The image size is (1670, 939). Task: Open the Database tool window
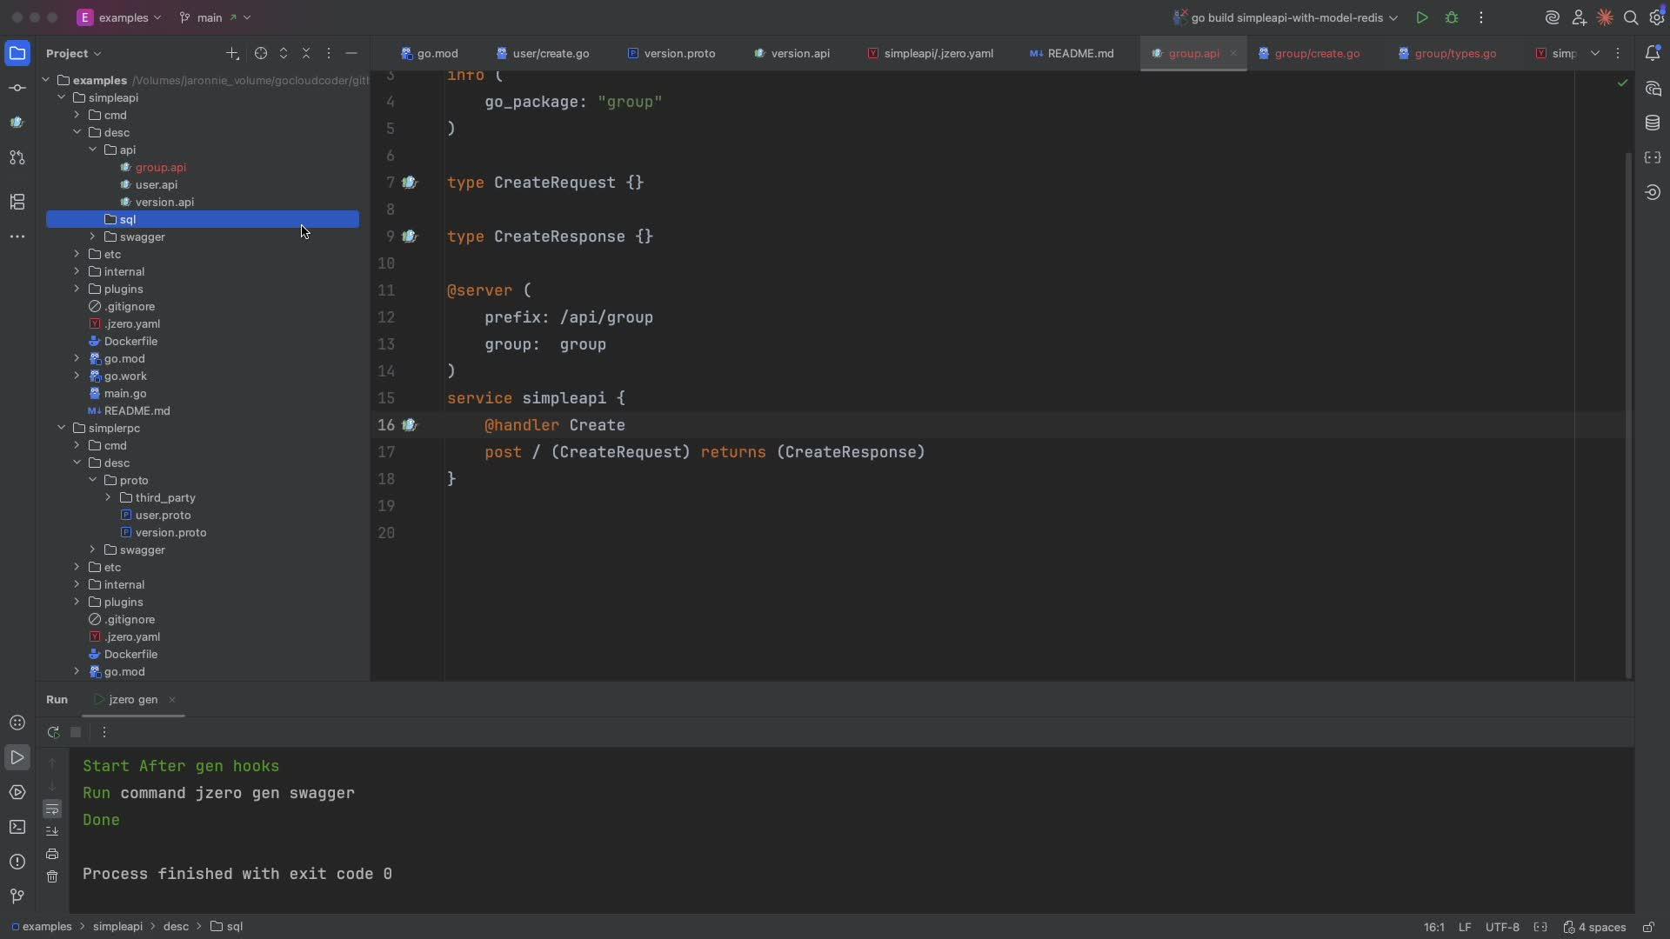tap(1653, 123)
